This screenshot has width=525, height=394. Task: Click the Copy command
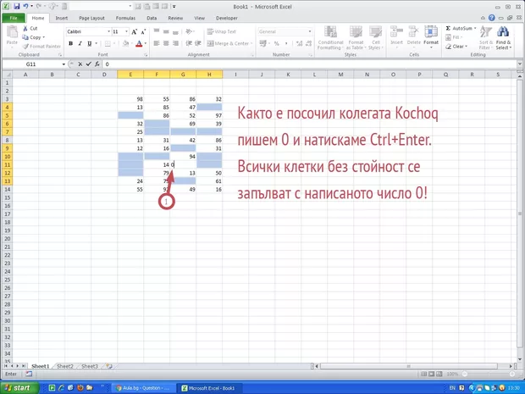tap(34, 37)
